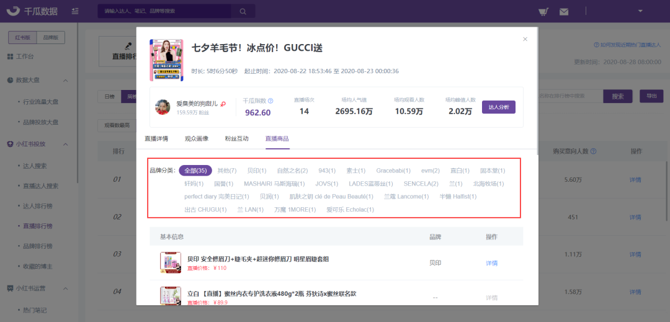Click the 立白 洗衣液 product thumbnail
670x322 pixels.
pyautogui.click(x=171, y=297)
